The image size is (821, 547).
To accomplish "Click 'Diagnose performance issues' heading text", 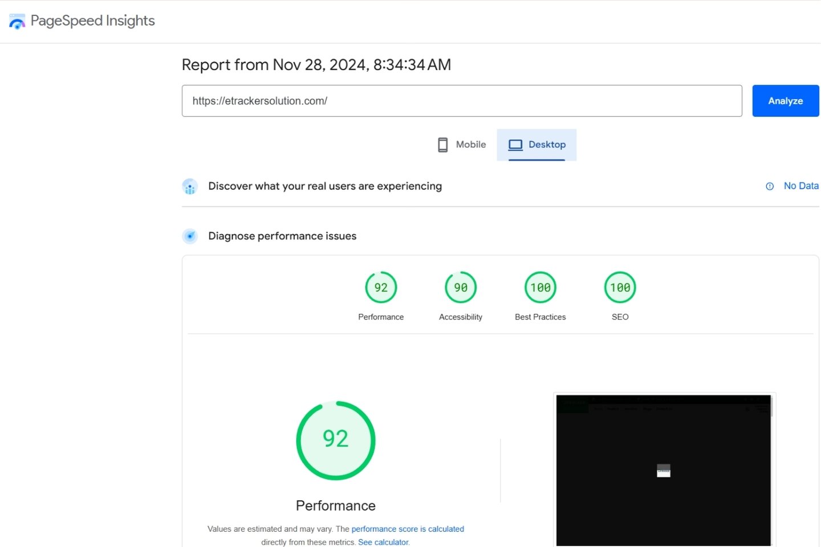I will (282, 236).
